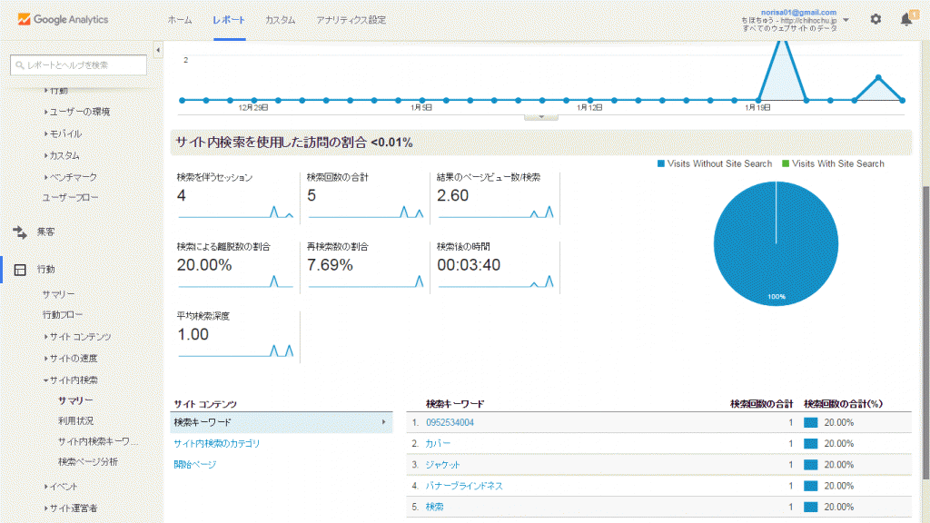Select the 行動 (Behavior) section icon
The width and height of the screenshot is (930, 523).
coord(20,269)
